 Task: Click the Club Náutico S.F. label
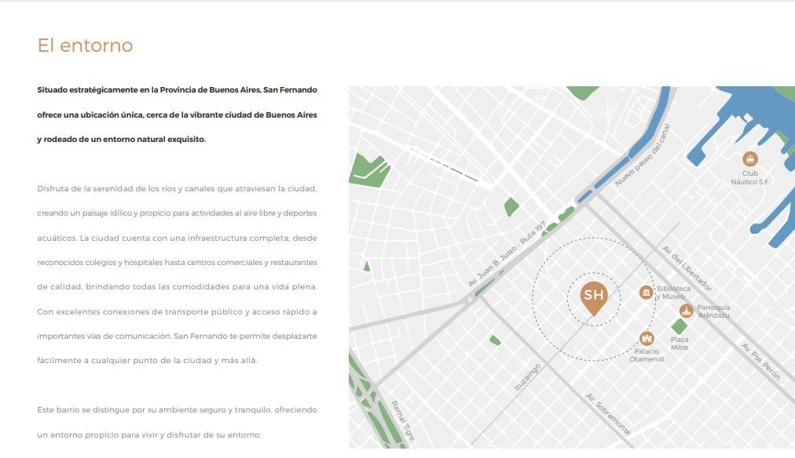coord(750,177)
